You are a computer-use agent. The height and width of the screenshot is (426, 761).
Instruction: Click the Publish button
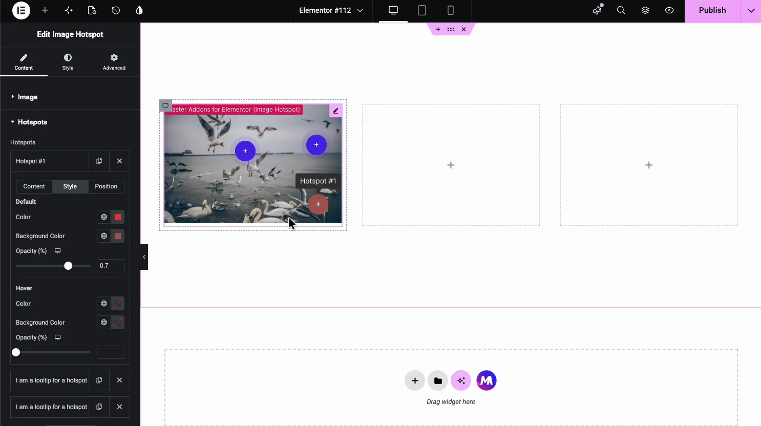(712, 10)
